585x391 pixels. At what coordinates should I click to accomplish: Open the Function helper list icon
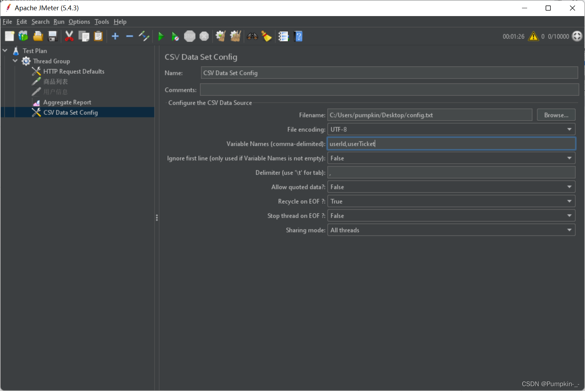[283, 36]
